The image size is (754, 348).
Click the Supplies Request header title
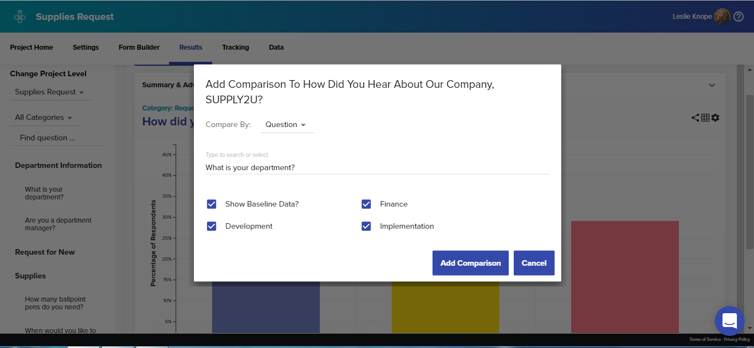pos(75,17)
